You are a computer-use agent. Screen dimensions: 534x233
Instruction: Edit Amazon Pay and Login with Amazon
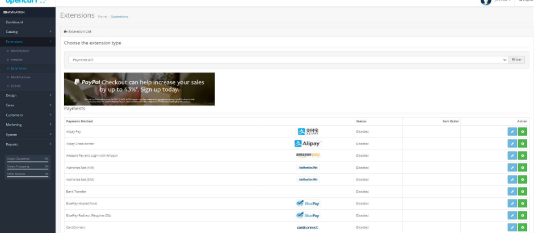(512, 156)
